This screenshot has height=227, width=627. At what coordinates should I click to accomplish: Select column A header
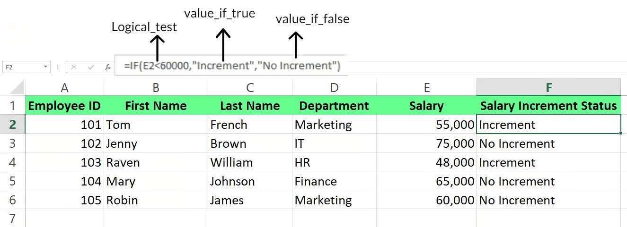[65, 87]
